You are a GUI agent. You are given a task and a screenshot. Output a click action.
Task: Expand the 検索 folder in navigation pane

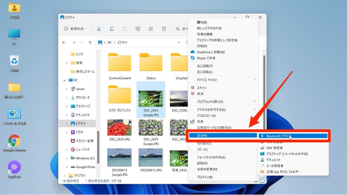pyautogui.click(x=67, y=63)
